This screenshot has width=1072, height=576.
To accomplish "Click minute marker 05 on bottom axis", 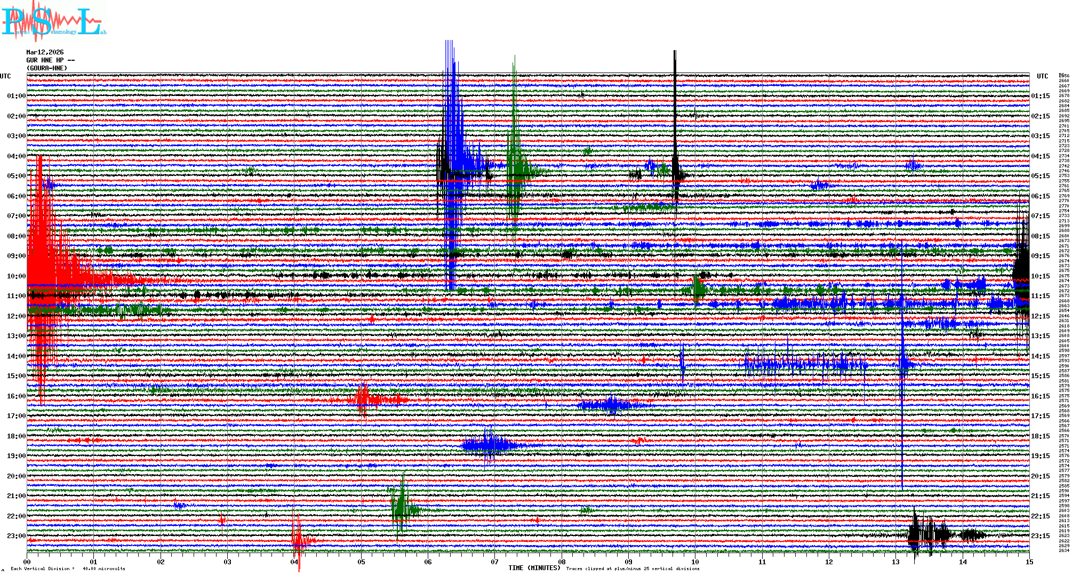I will (x=361, y=562).
